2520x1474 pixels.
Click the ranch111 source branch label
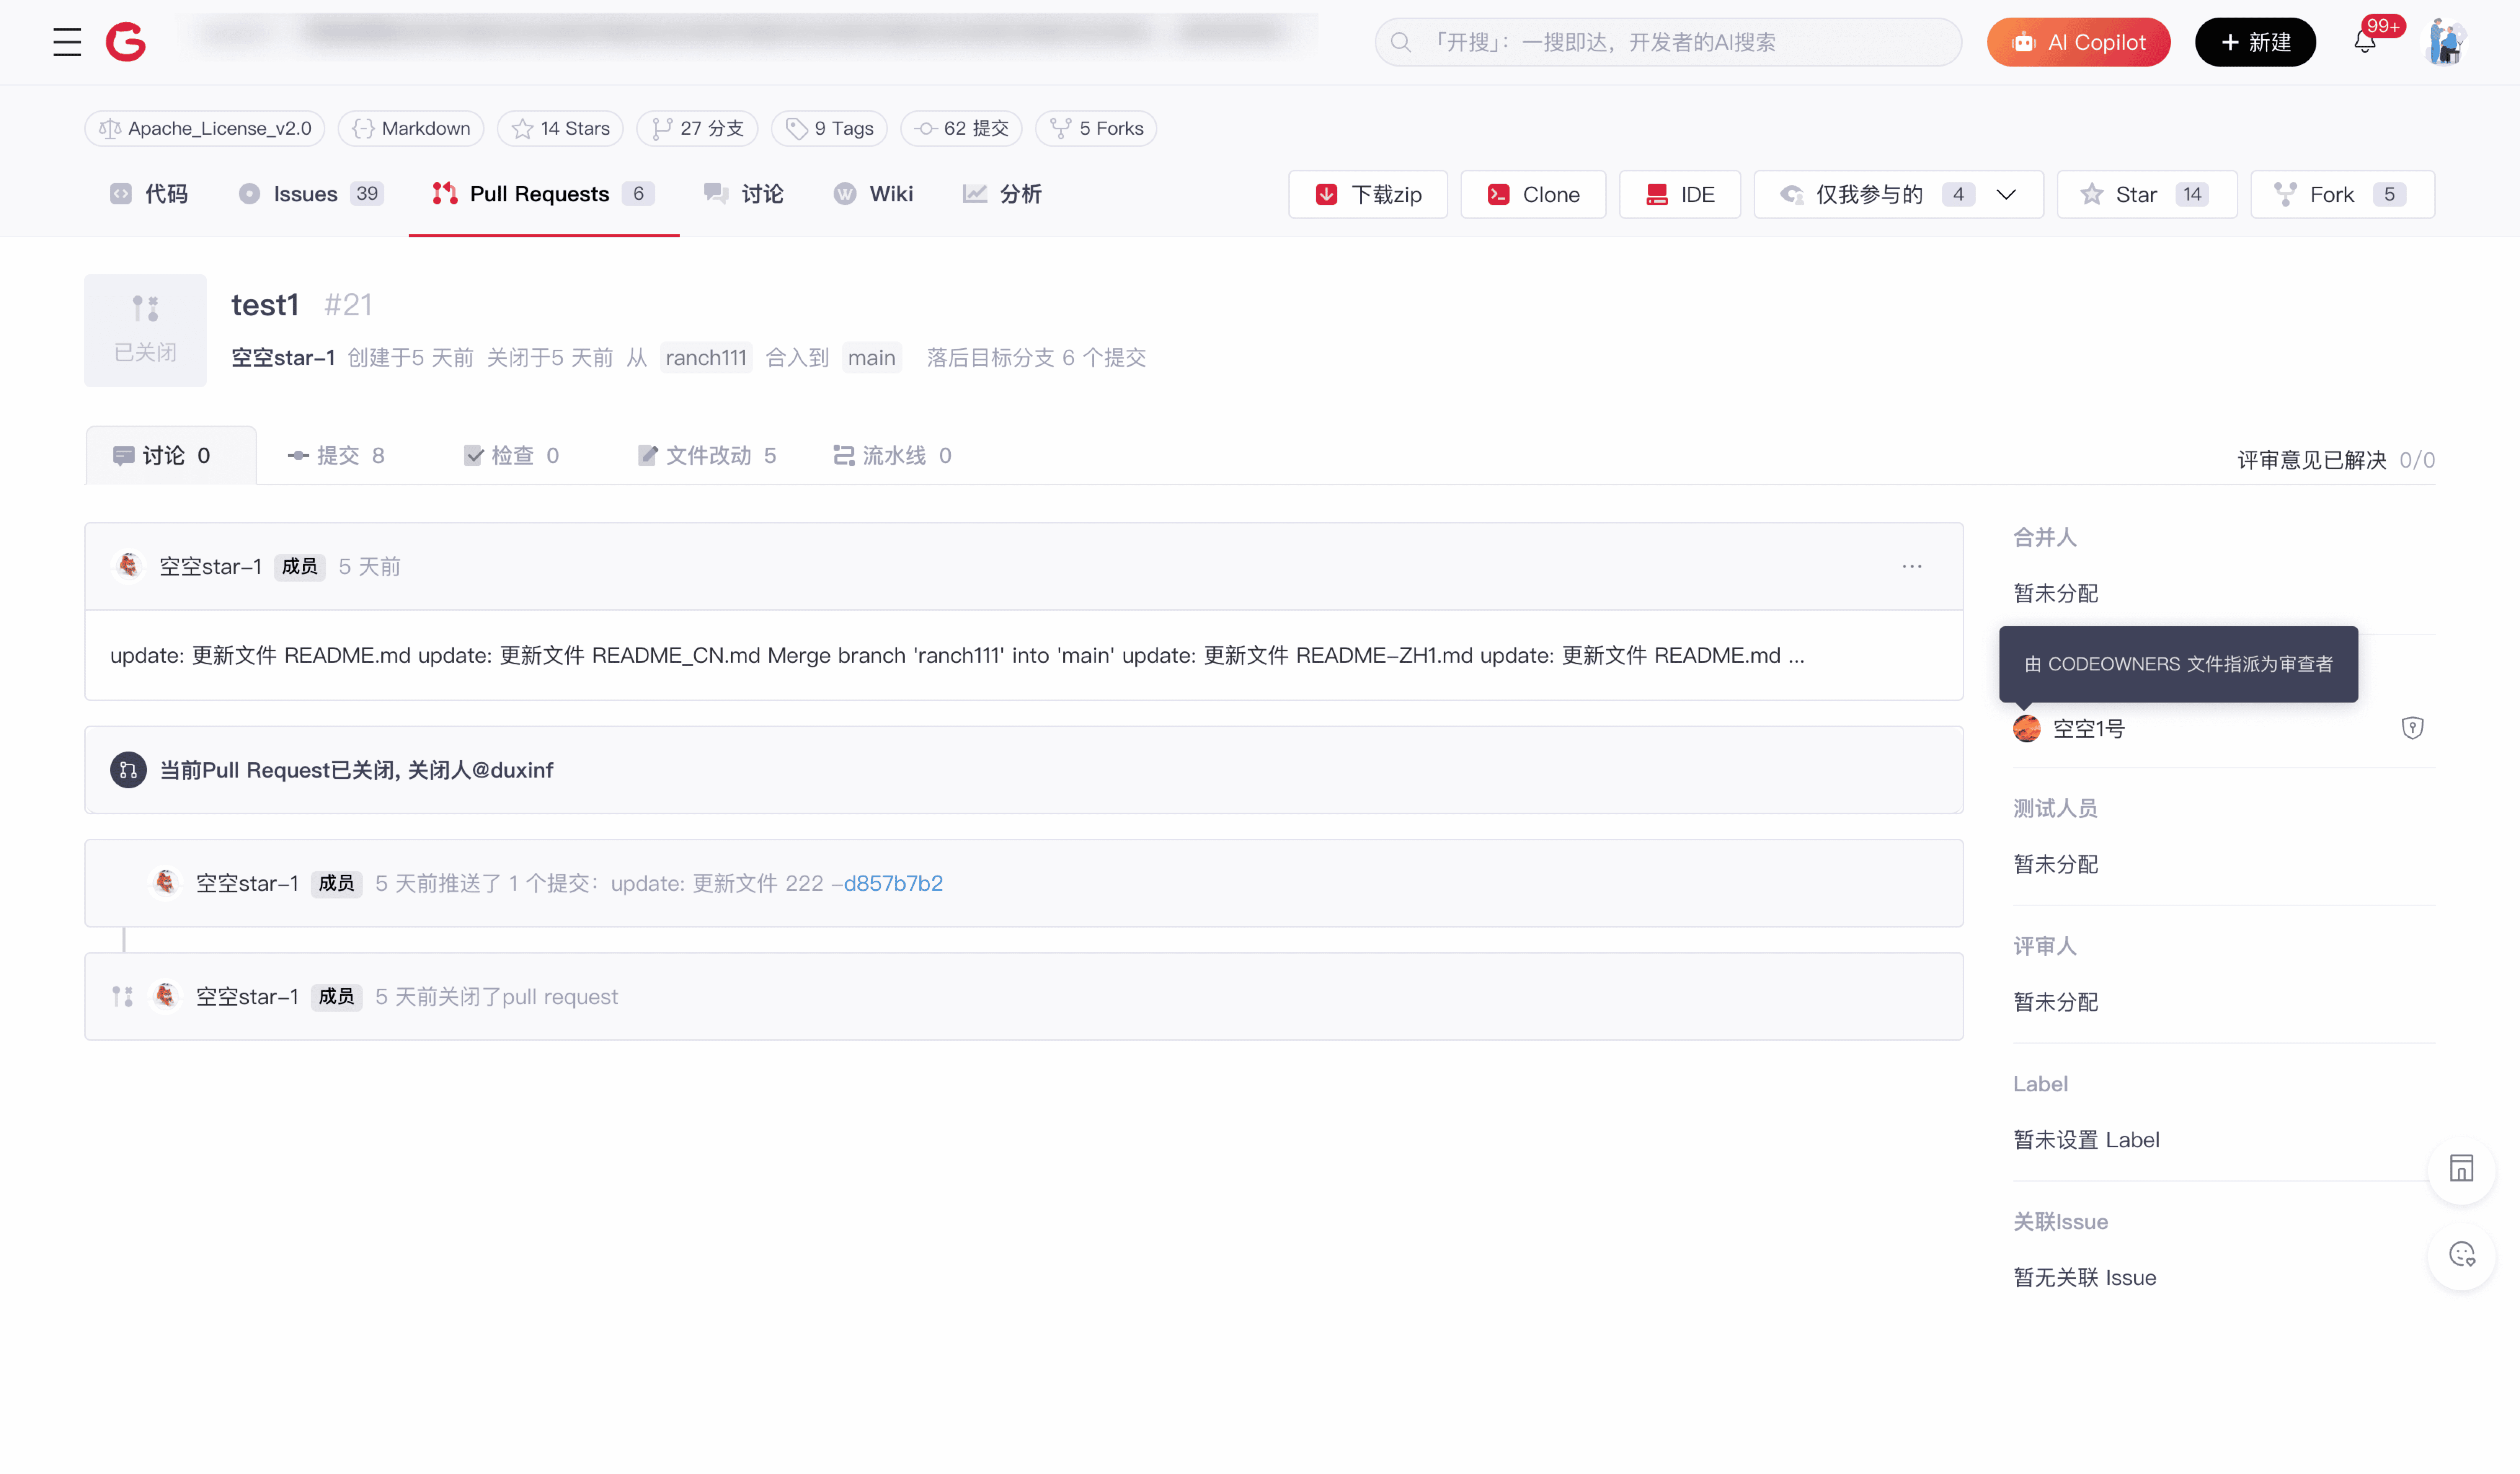coord(706,358)
